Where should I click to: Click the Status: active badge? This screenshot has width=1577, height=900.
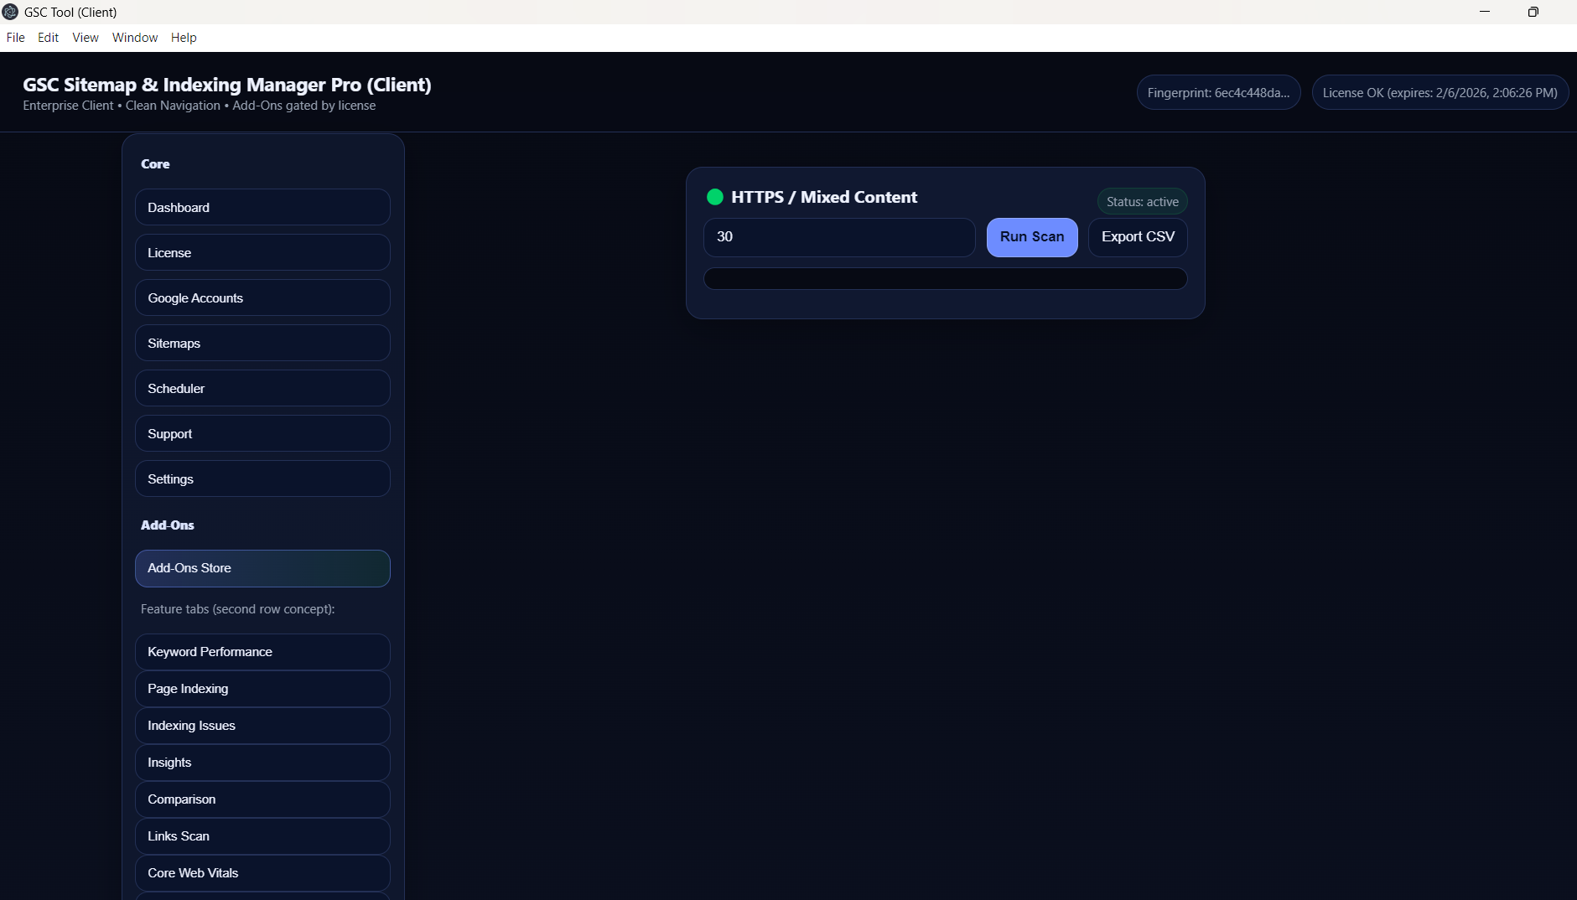(1142, 202)
